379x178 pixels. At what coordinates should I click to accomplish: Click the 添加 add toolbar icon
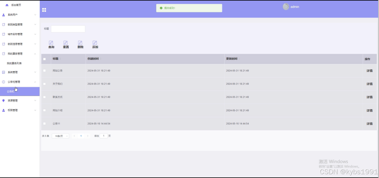[95, 43]
